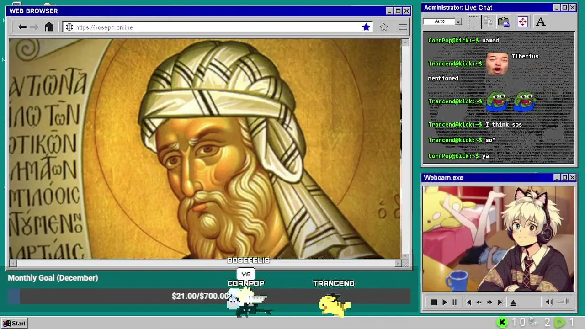This screenshot has width=585, height=329.
Task: Select the dashed marquee tool in Live Chat
Action: coord(474,21)
